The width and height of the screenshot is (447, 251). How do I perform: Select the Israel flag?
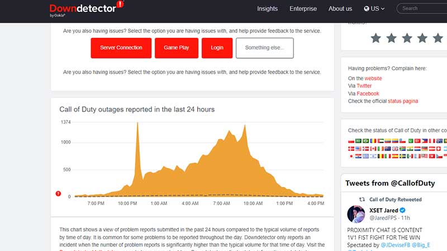tap(373, 156)
